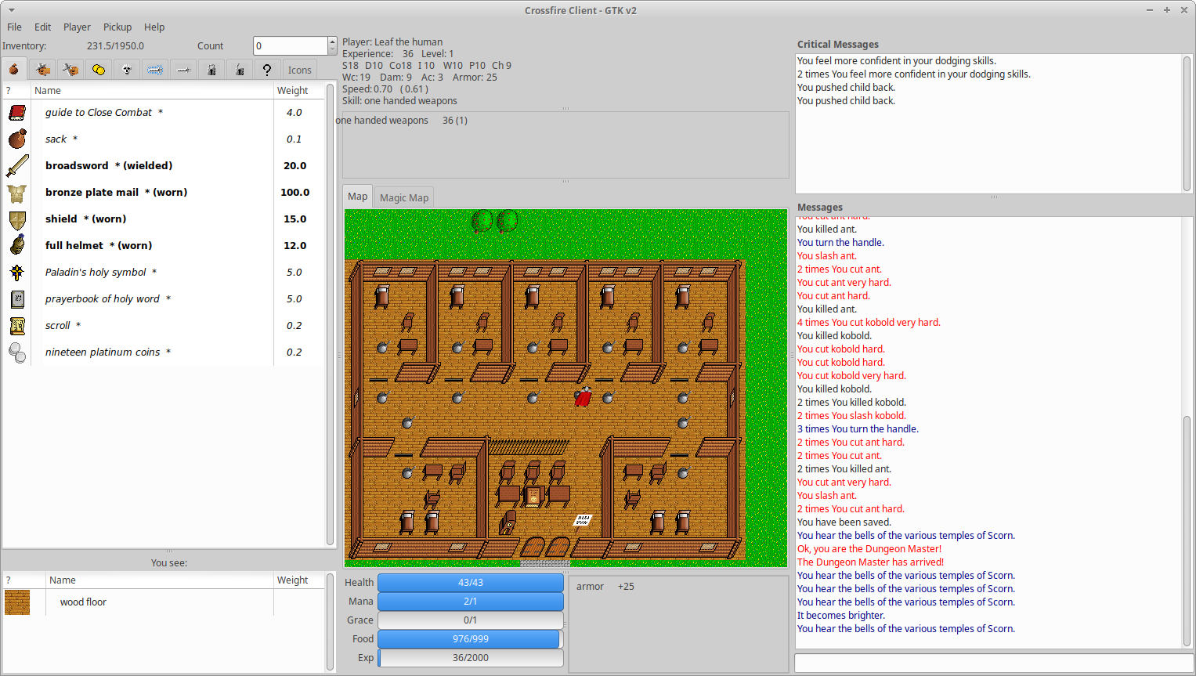Show non-magical items via the plain sword tab
Screen dimensions: 1196x676
click(x=183, y=70)
